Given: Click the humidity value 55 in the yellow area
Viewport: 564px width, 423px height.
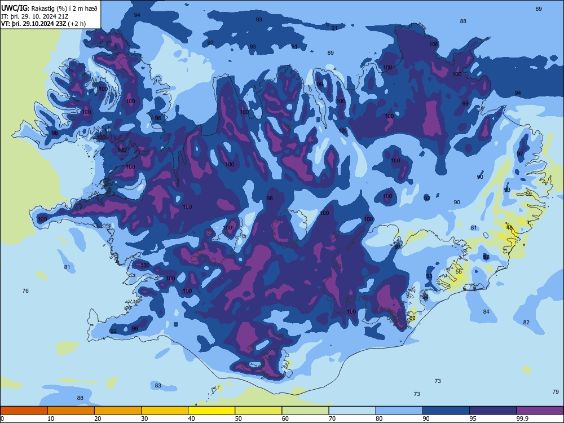Looking at the screenshot, I should coord(459,272).
